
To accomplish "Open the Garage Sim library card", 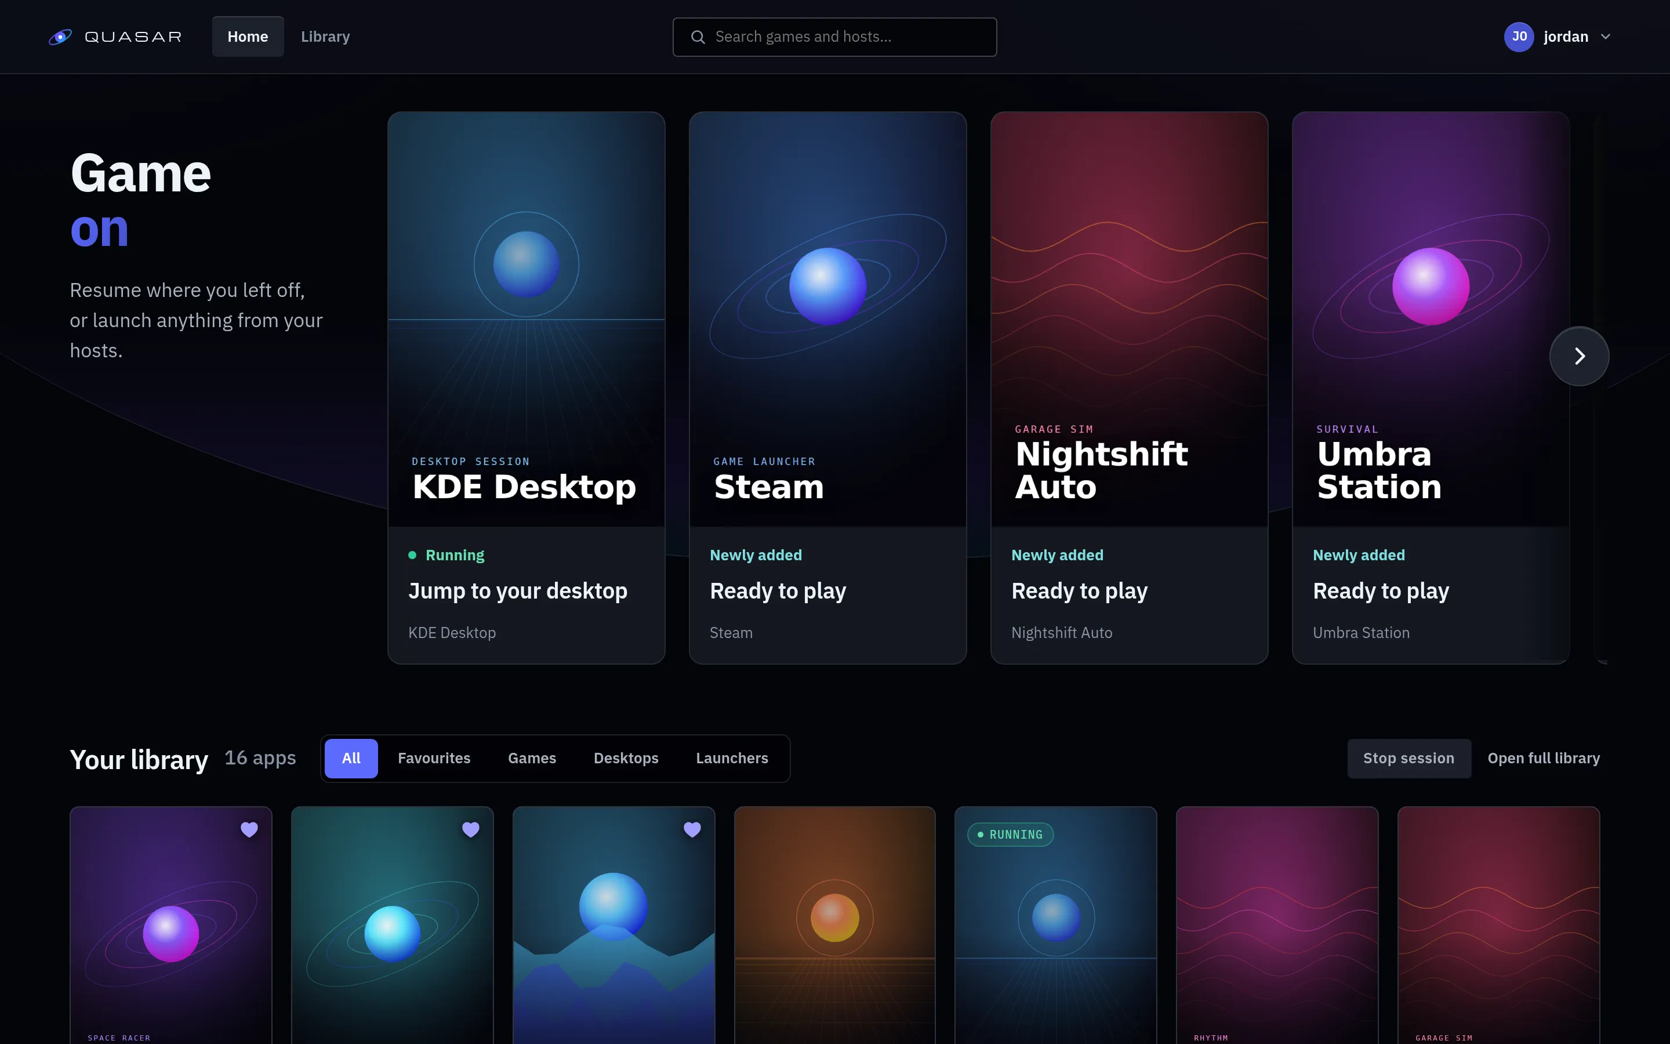I will [x=1499, y=925].
